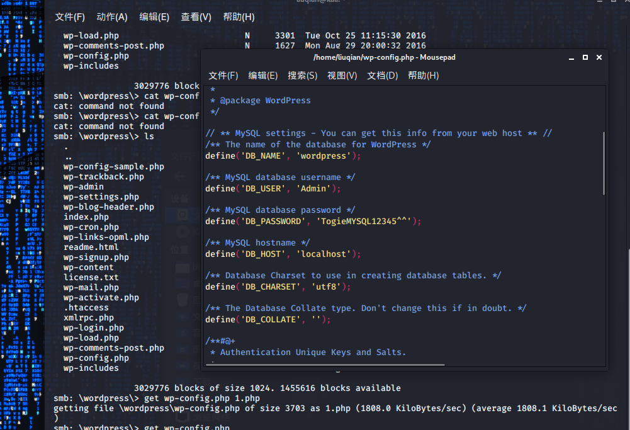630x430 pixels.
Task: Click wp-login.php in terminal listing
Action: [94, 328]
